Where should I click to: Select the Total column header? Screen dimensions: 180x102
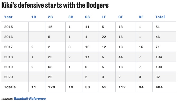(160, 17)
